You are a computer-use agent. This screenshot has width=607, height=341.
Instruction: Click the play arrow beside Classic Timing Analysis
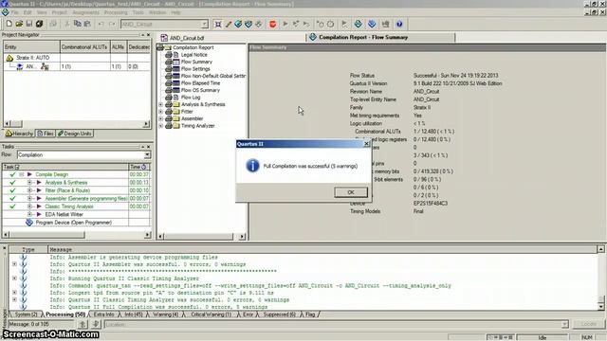click(39, 206)
